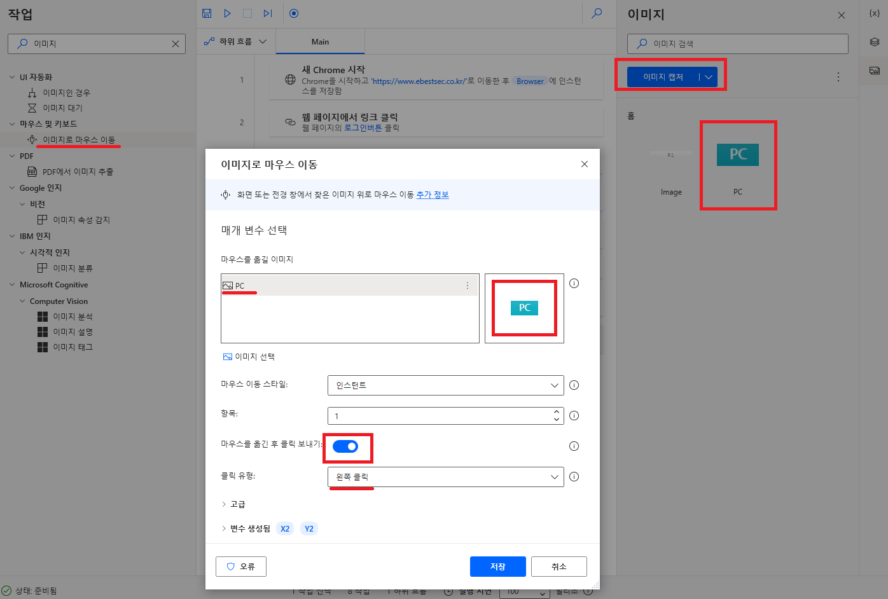Select the 이미지 태그 action
This screenshot has height=599, width=888.
[x=65, y=347]
